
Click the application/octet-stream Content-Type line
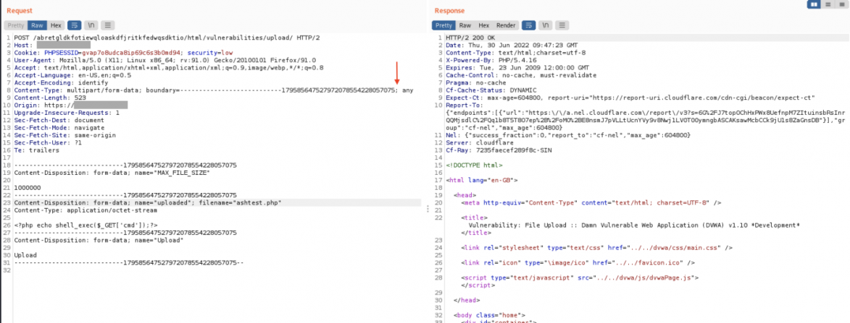pos(86,210)
